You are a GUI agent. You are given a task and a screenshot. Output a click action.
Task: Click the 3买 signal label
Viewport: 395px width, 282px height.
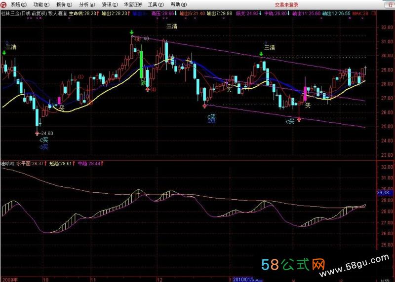coord(44,147)
